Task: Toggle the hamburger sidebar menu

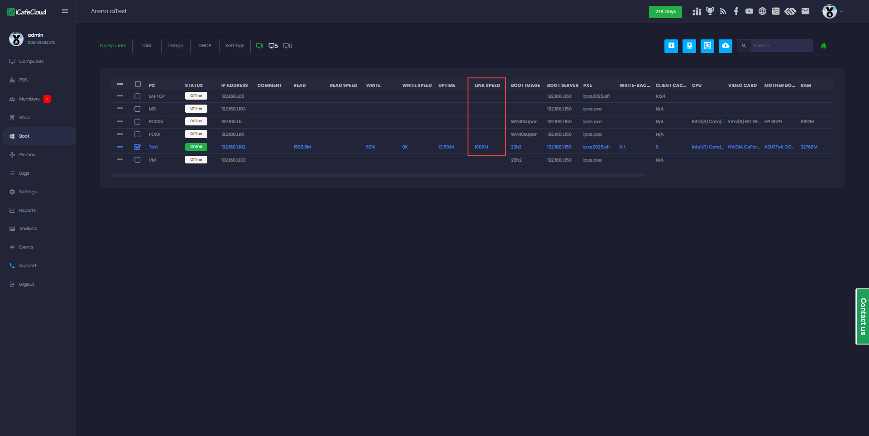Action: [x=65, y=11]
